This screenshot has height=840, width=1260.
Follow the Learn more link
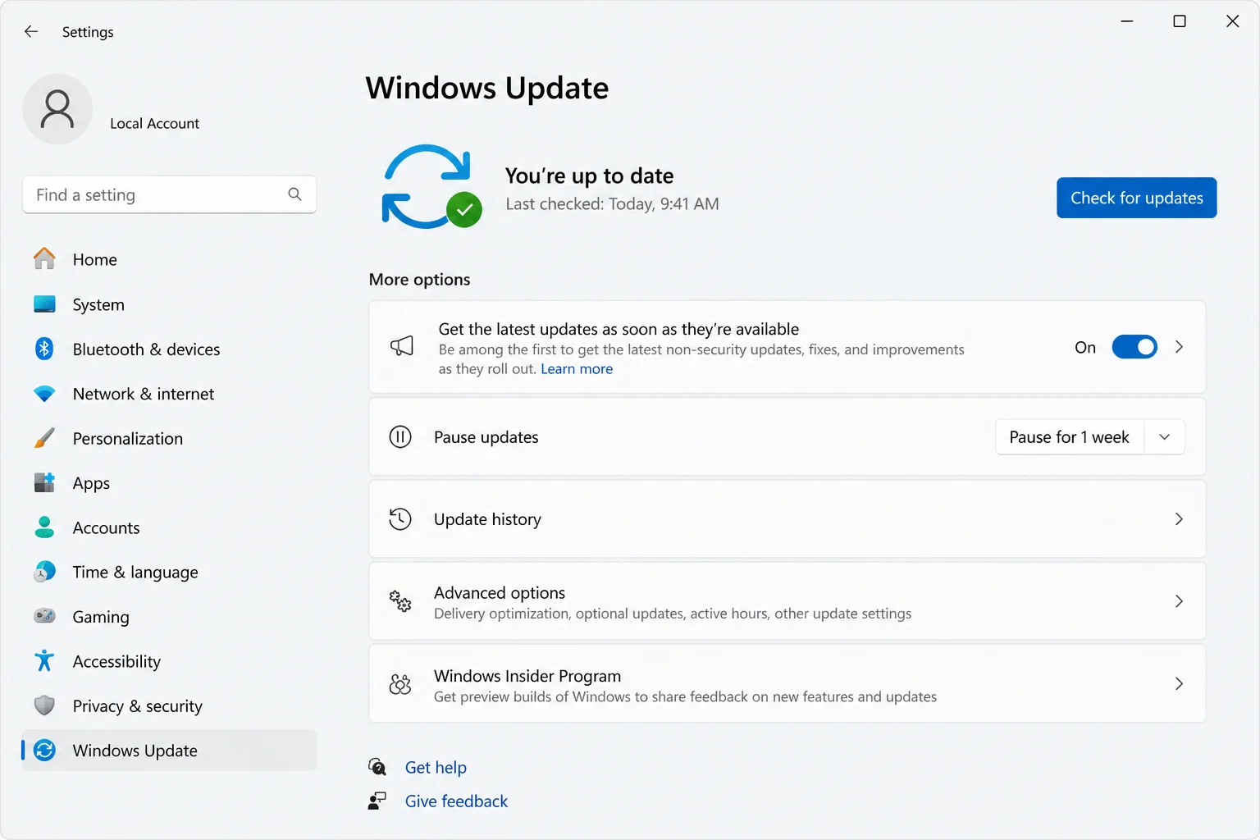pos(577,369)
